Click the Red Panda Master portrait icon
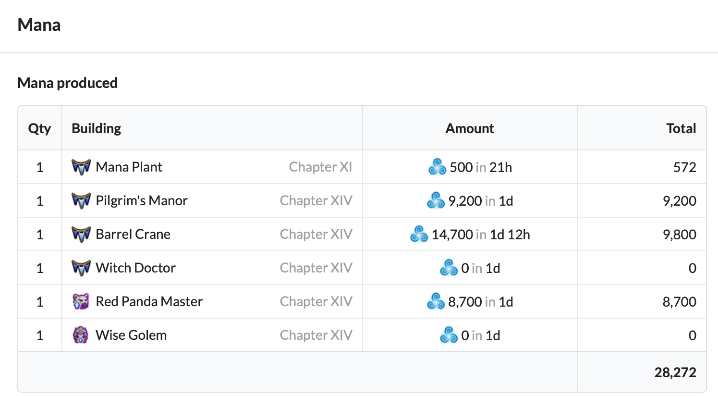This screenshot has width=718, height=396. coord(81,301)
